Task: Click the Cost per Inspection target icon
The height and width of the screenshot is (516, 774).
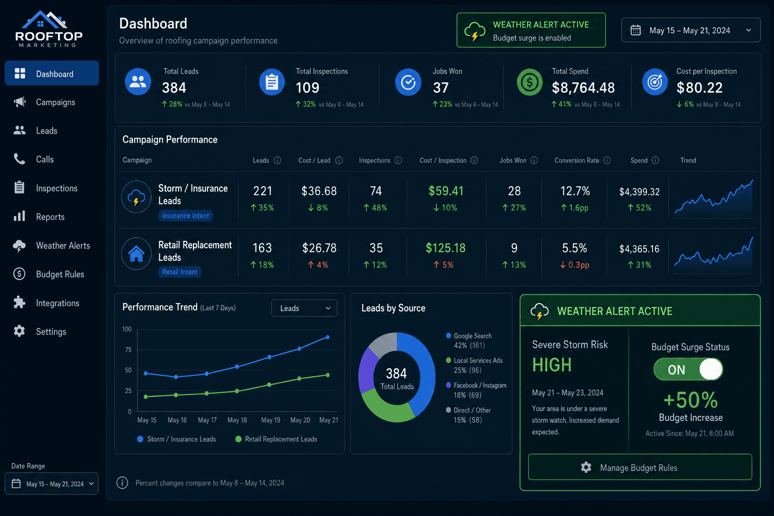Action: click(x=655, y=82)
